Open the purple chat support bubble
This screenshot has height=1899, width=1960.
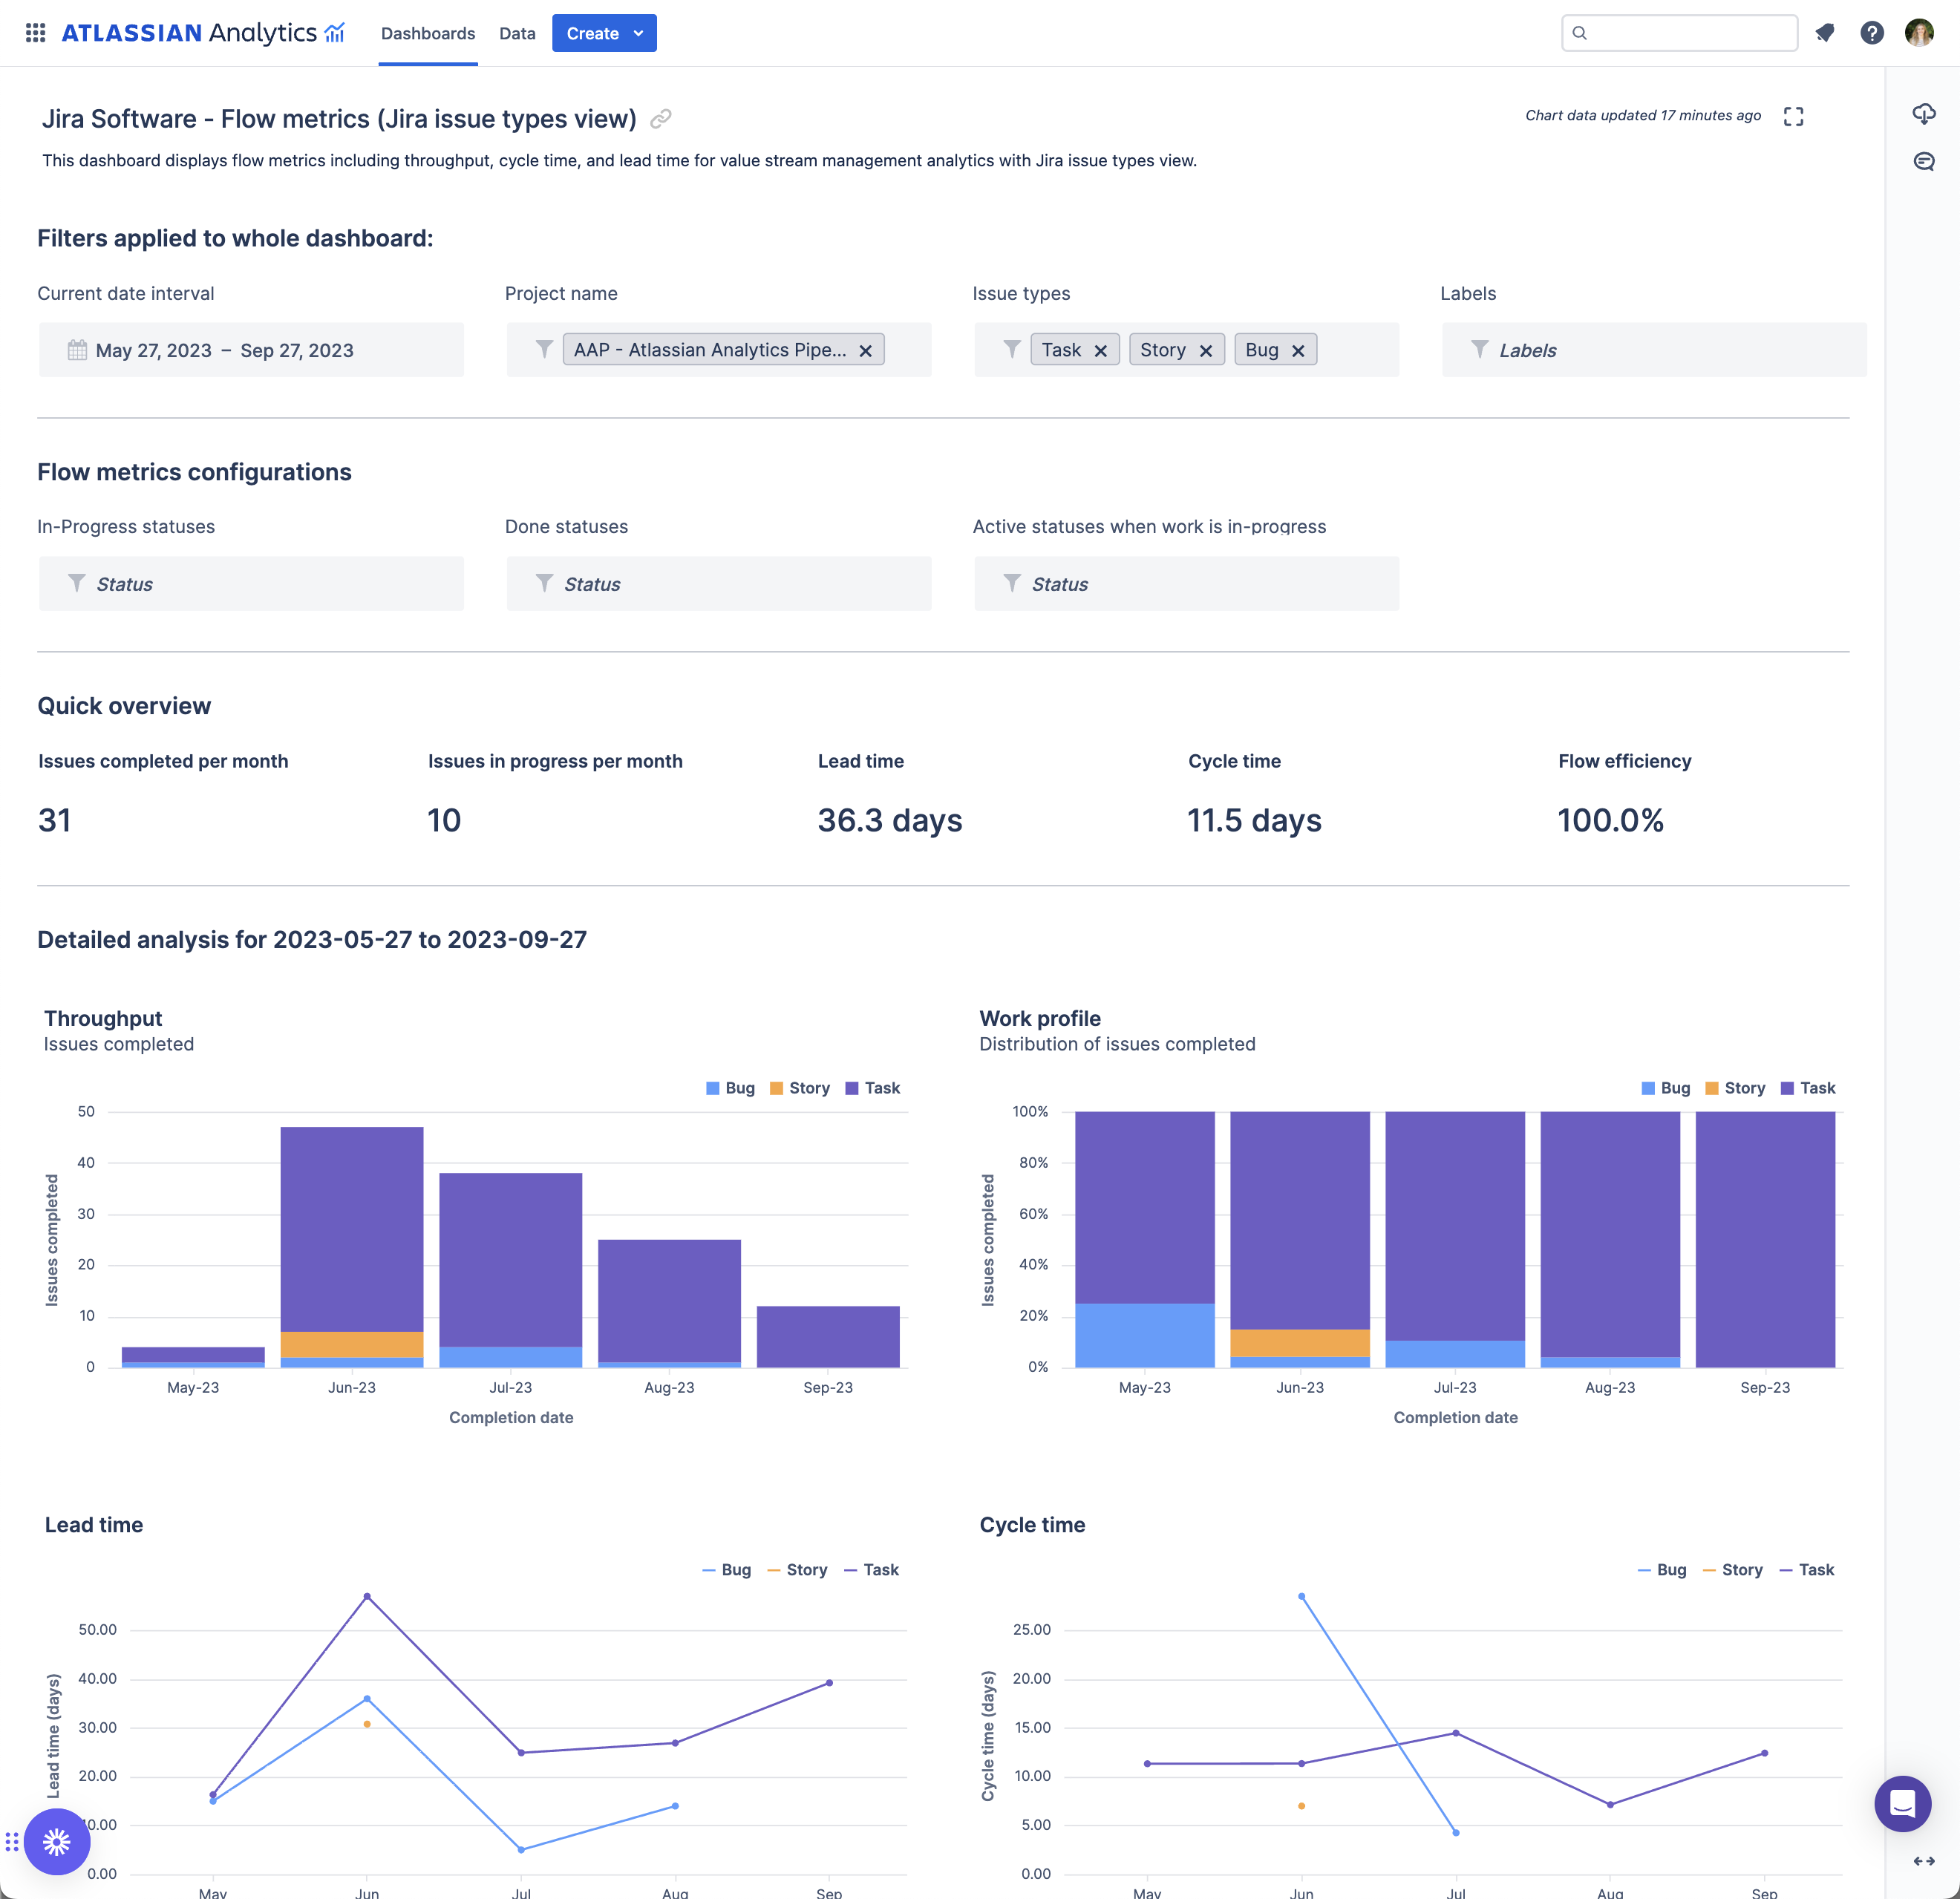(1902, 1803)
